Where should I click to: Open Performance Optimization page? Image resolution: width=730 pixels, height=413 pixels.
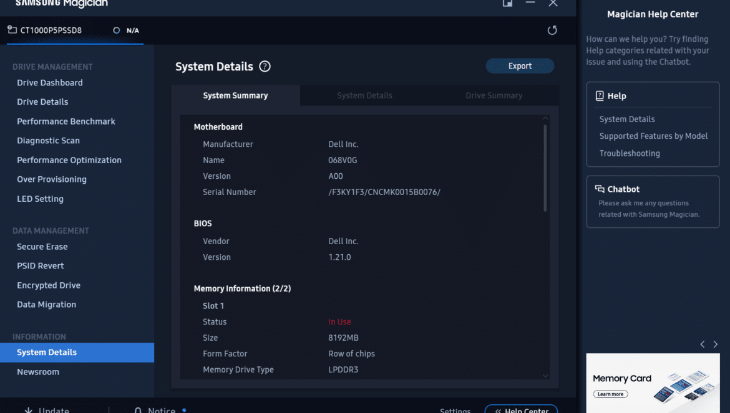point(69,160)
